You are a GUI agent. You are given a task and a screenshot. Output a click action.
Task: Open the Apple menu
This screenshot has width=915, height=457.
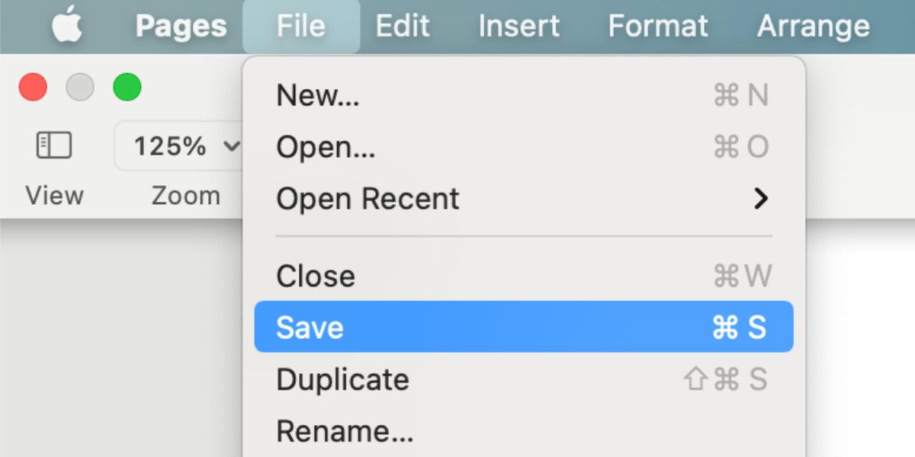(68, 27)
